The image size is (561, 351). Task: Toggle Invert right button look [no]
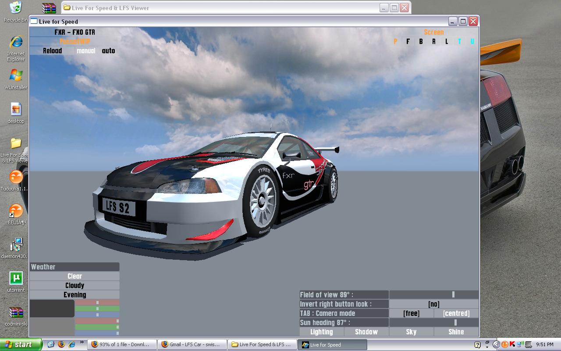(x=434, y=304)
